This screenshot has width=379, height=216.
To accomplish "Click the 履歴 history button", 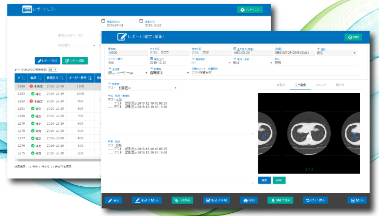I will [x=353, y=37].
